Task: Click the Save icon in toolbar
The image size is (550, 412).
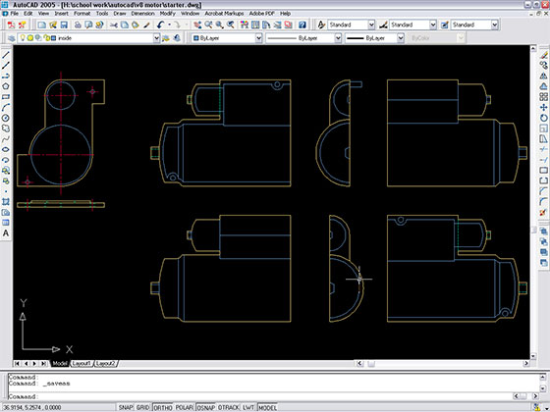Action: [x=64, y=25]
